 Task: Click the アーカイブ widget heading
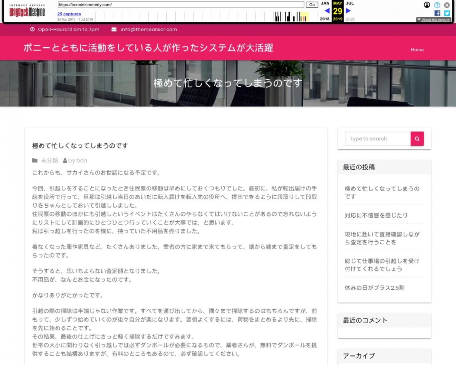(359, 356)
